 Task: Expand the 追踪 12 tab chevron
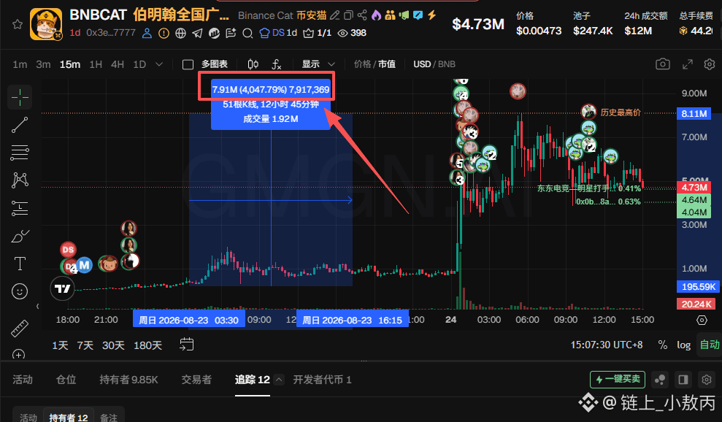pyautogui.click(x=279, y=380)
